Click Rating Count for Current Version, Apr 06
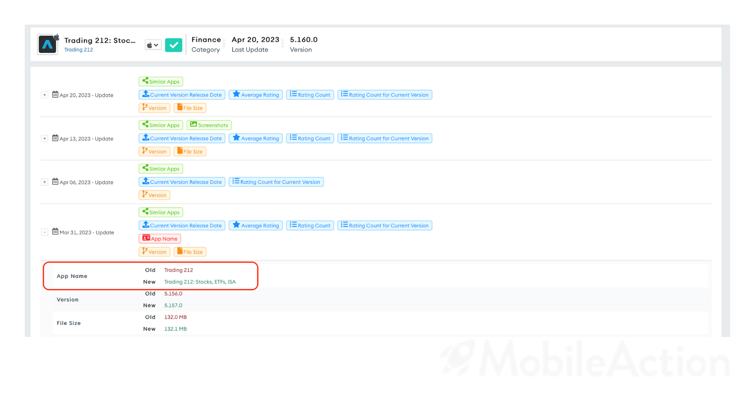755x402 pixels. click(x=276, y=182)
